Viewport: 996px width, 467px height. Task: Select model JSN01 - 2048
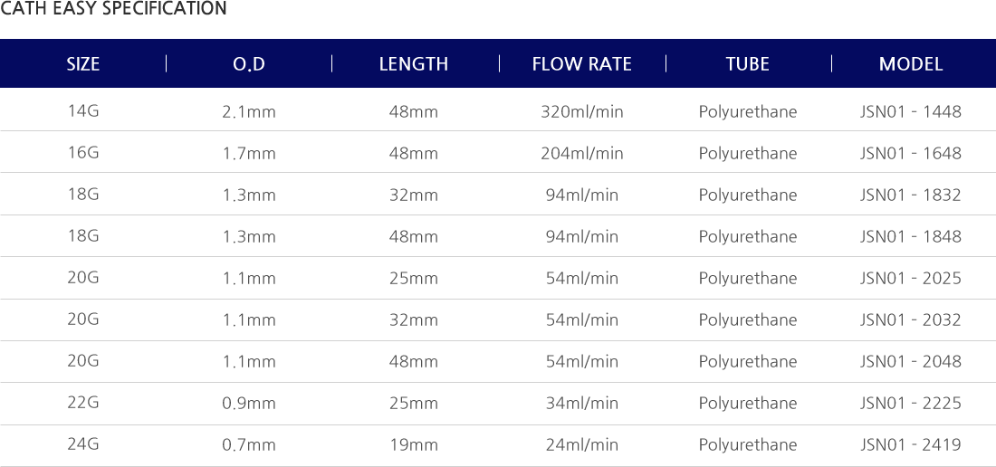click(x=911, y=362)
